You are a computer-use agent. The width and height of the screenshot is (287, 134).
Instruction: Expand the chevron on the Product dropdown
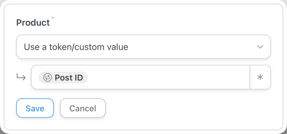pos(260,47)
